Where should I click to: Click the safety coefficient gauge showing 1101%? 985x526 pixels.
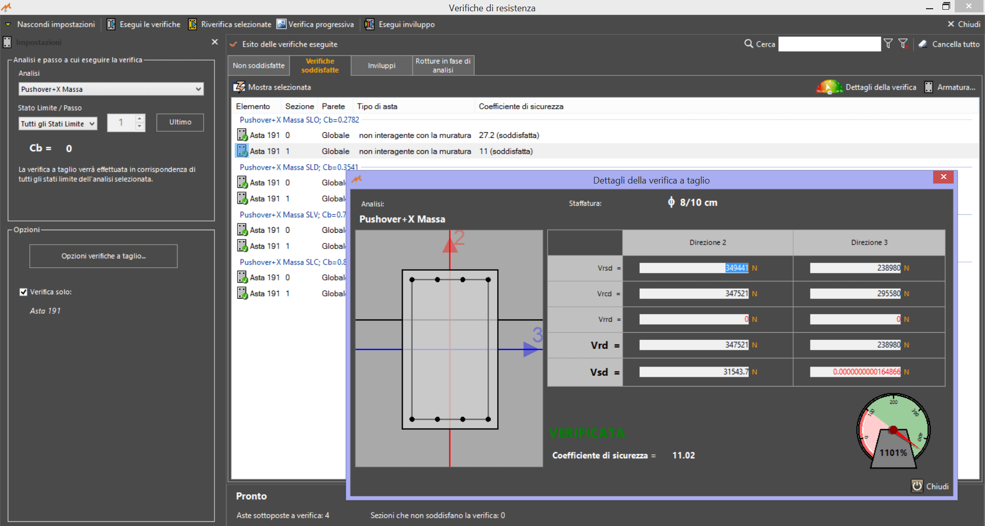(x=893, y=431)
